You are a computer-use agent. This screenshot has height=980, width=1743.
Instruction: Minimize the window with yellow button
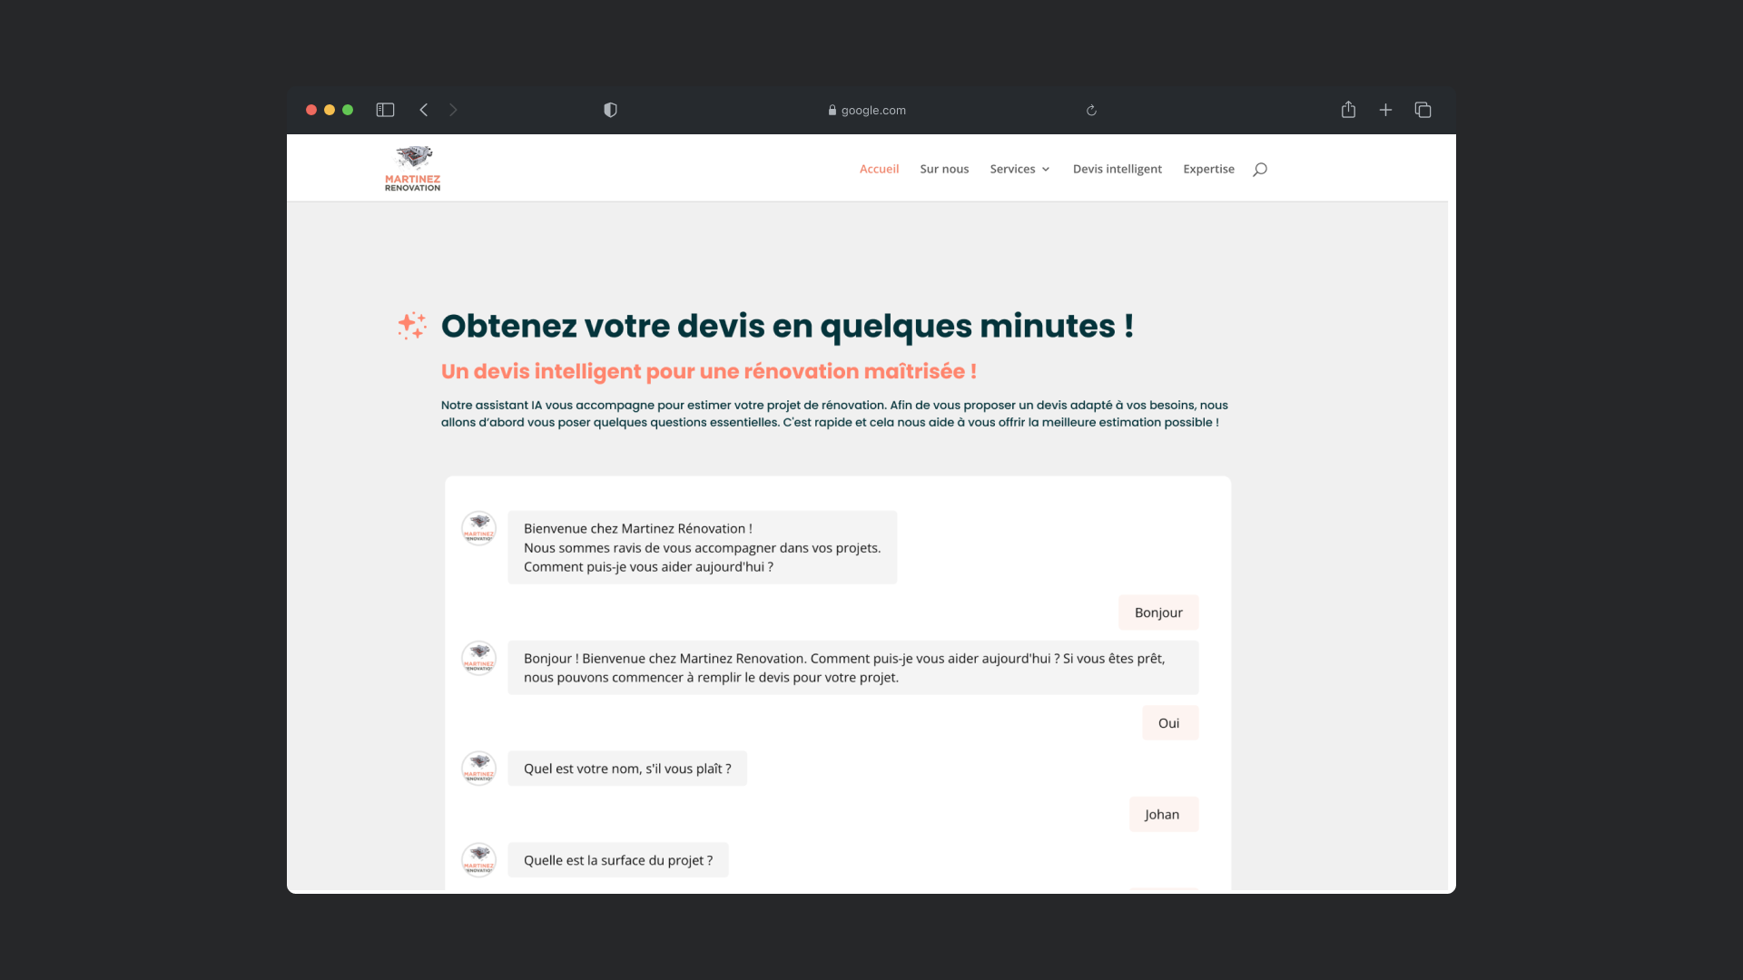click(330, 110)
